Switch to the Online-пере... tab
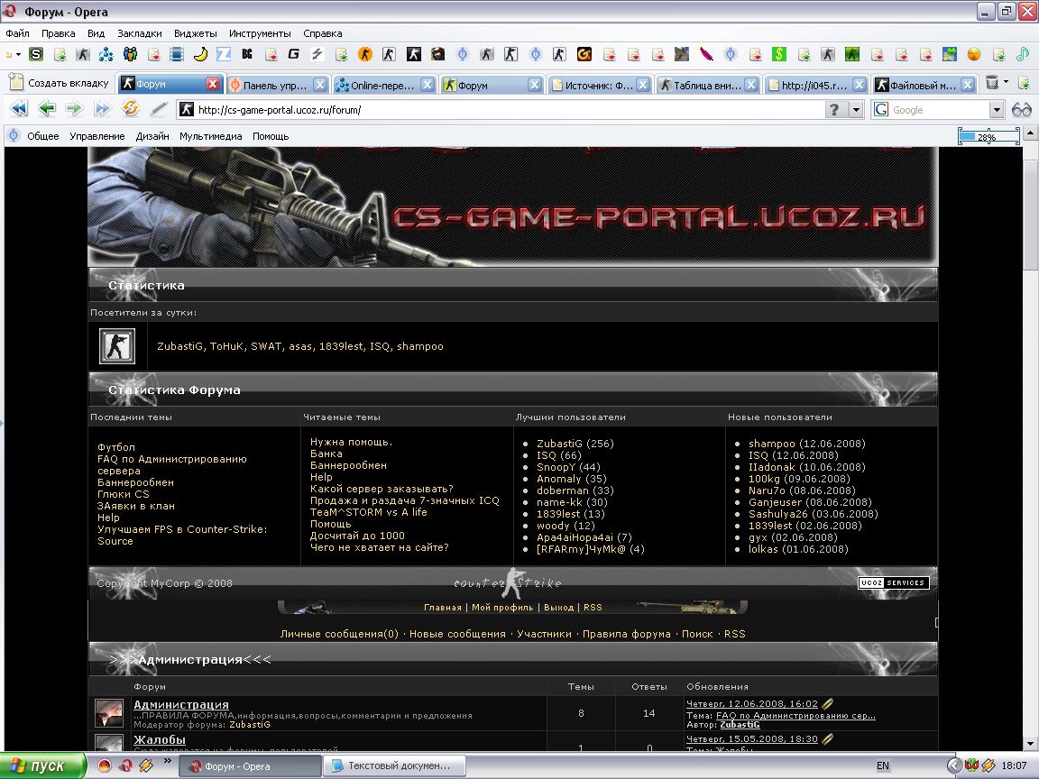Viewport: 1039px width, 779px height. tap(384, 85)
